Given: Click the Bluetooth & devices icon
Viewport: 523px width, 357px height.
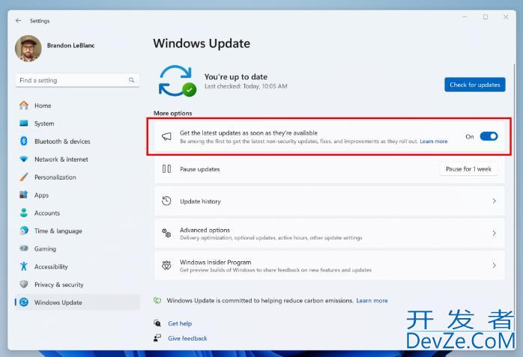Looking at the screenshot, I should [x=24, y=141].
